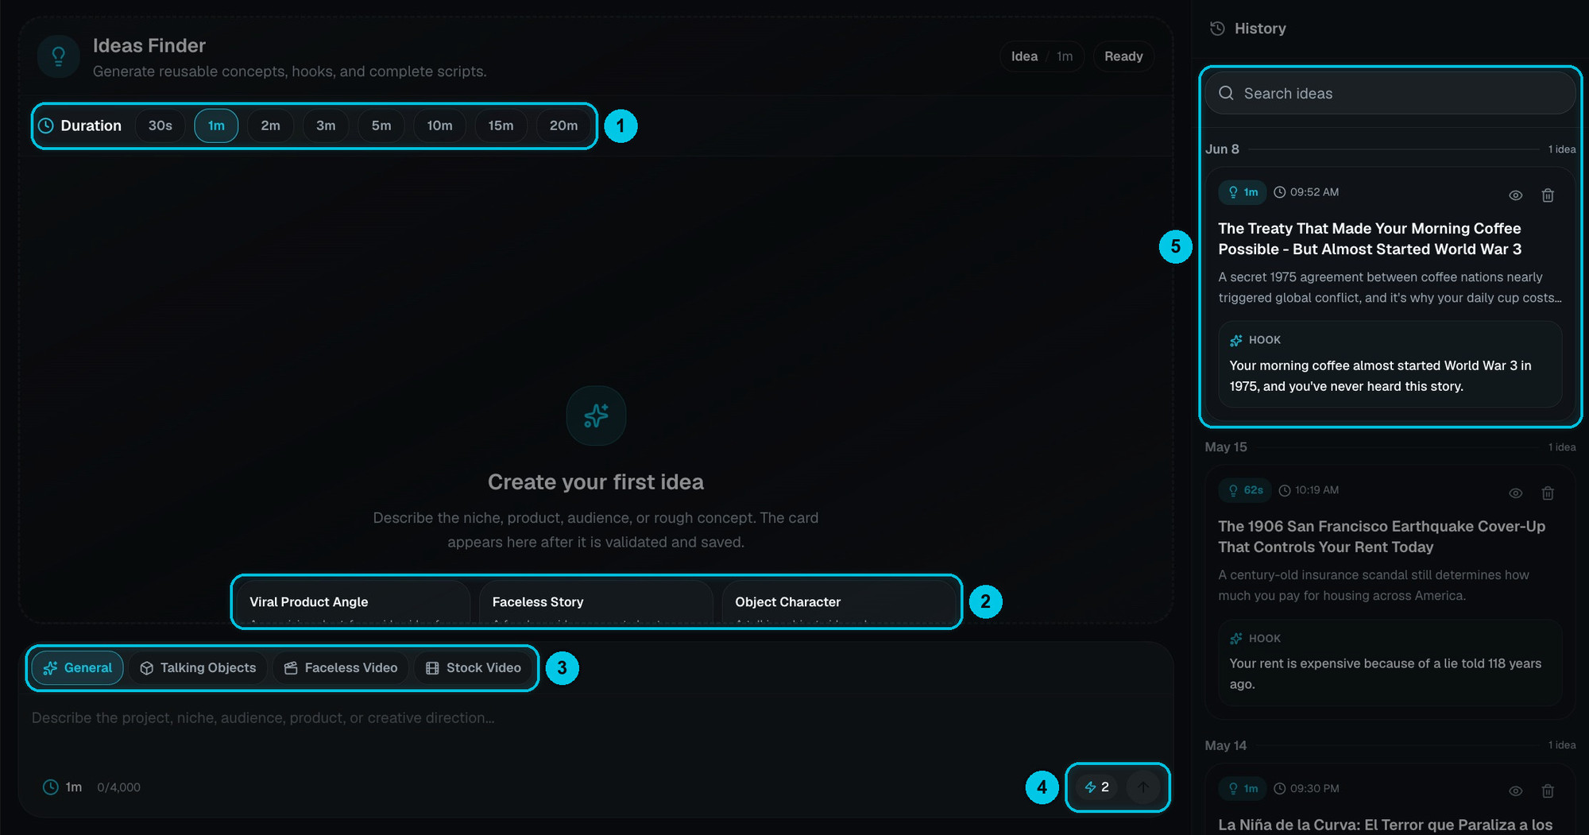
Task: Focus the Search ideas field
Action: coord(1390,93)
